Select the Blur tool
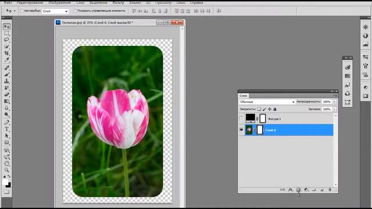The width and height of the screenshot is (372, 209). click(6, 108)
